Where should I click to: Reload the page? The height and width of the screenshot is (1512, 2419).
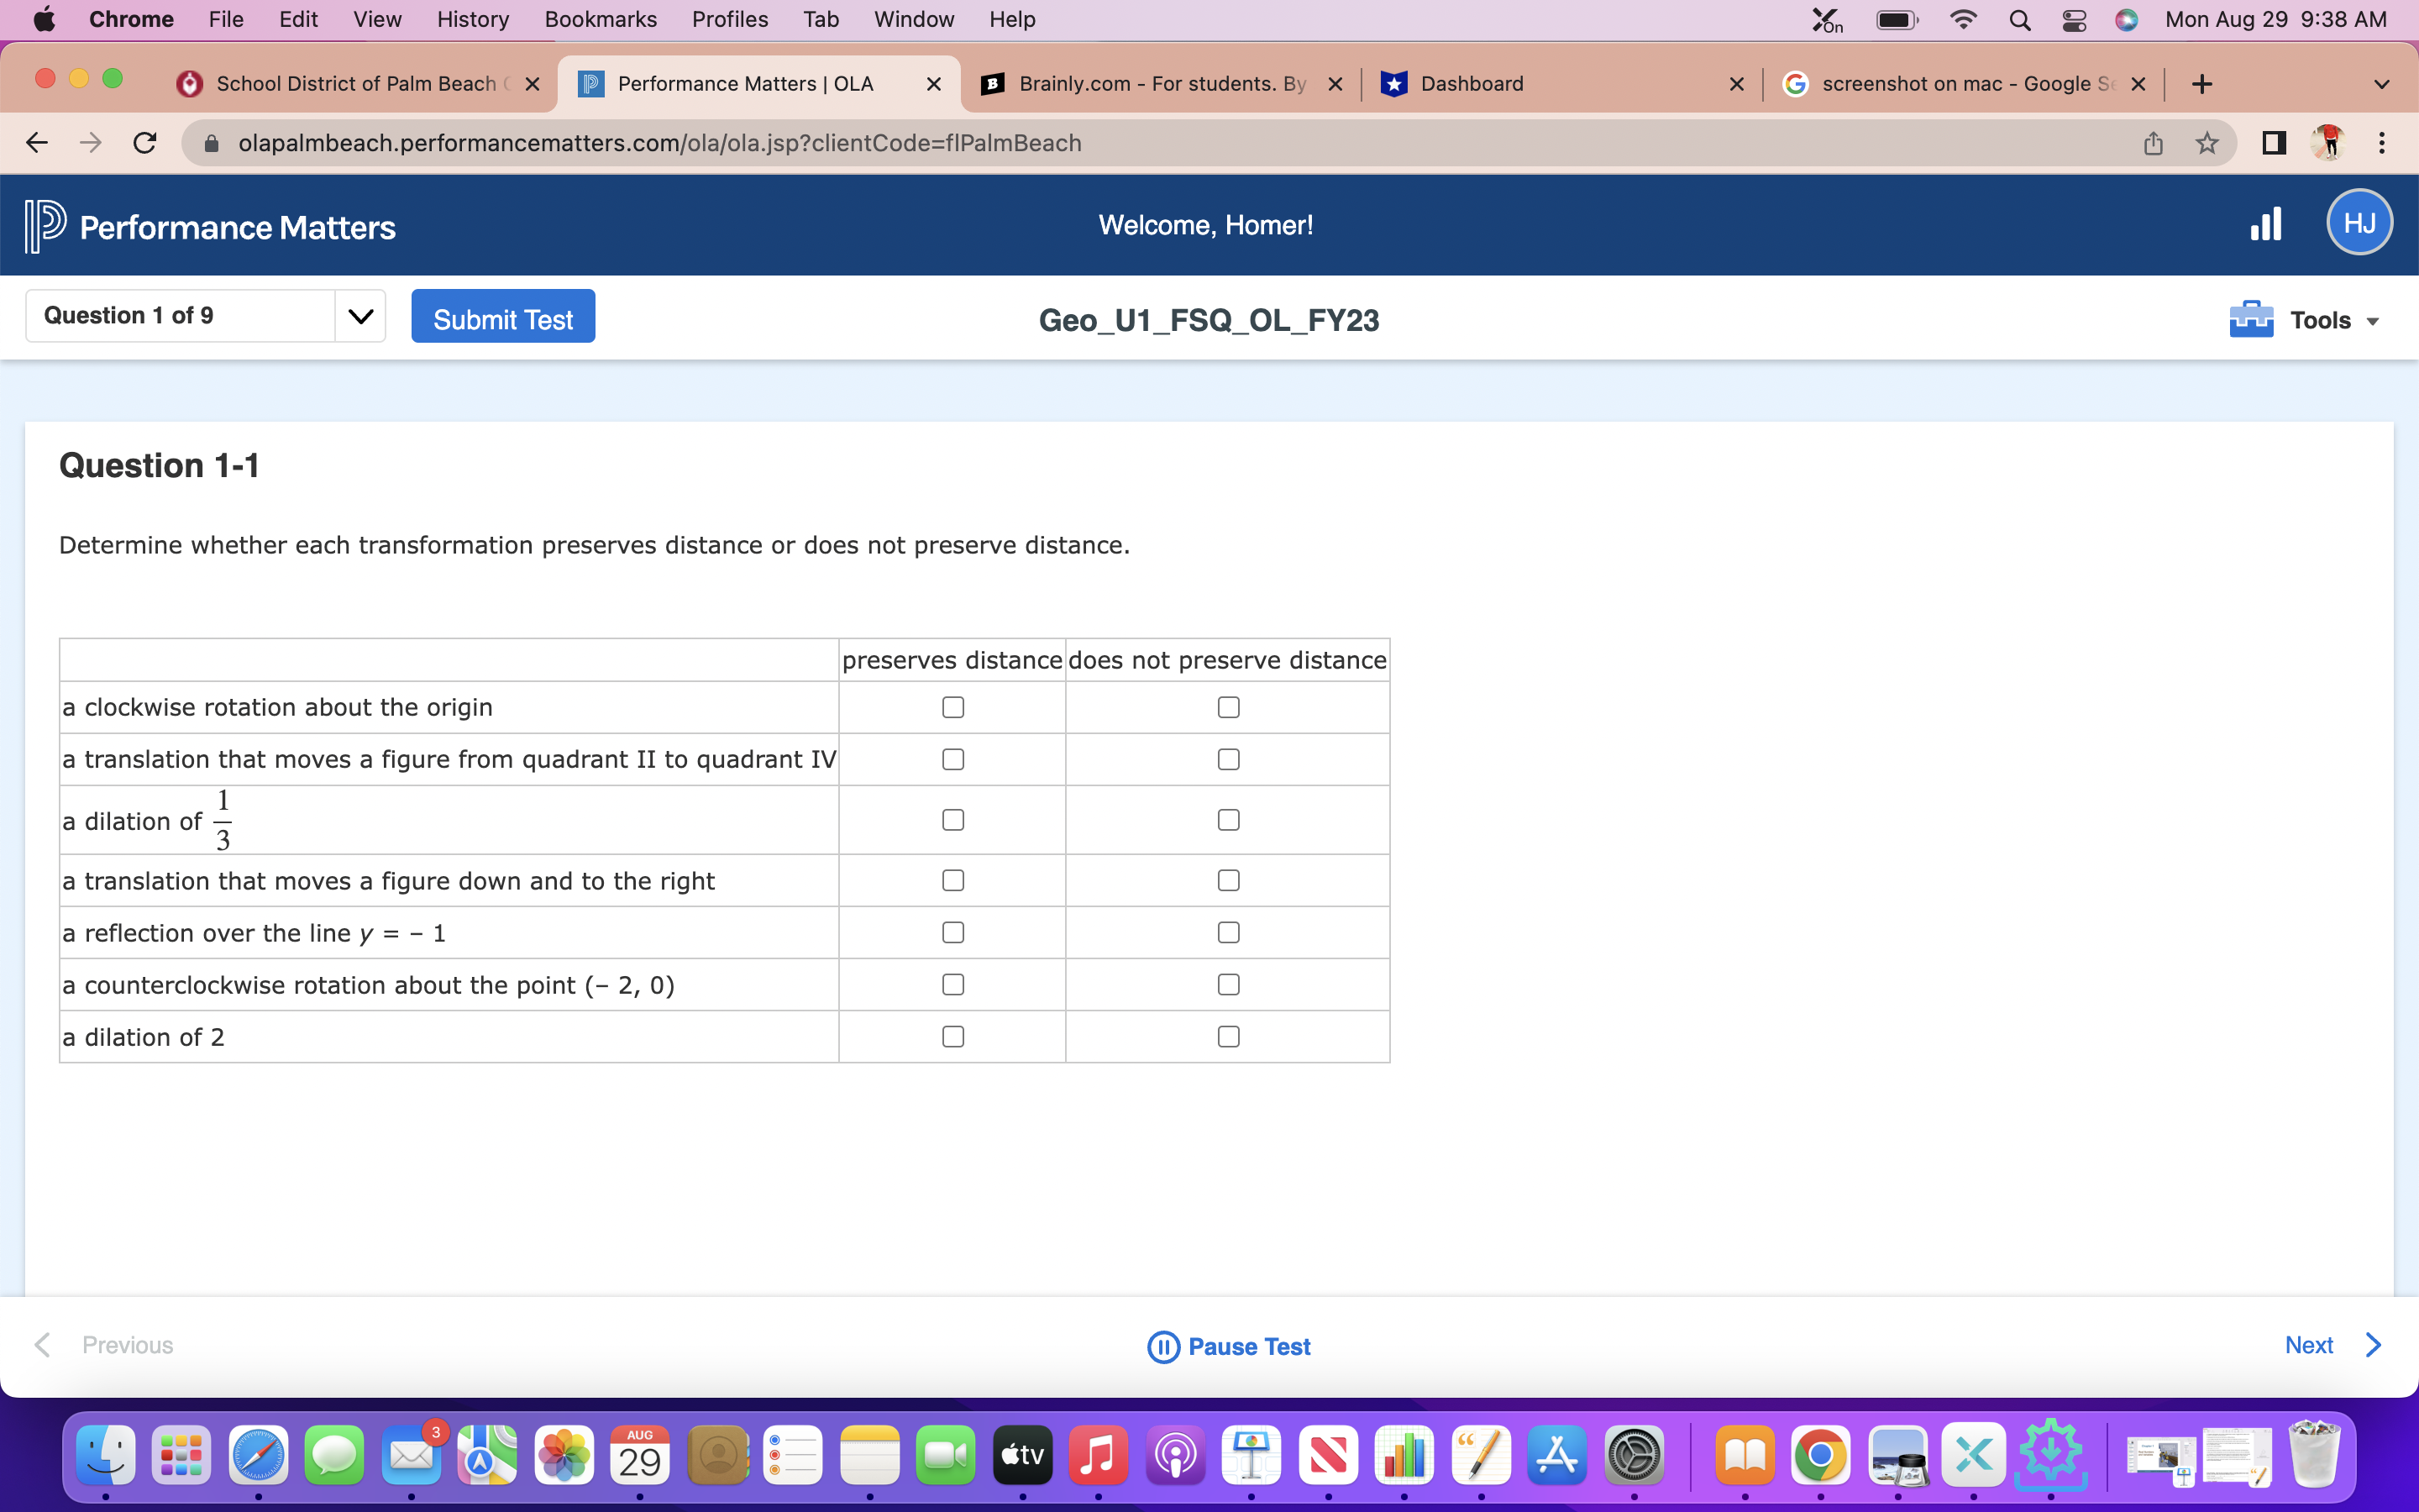[145, 143]
